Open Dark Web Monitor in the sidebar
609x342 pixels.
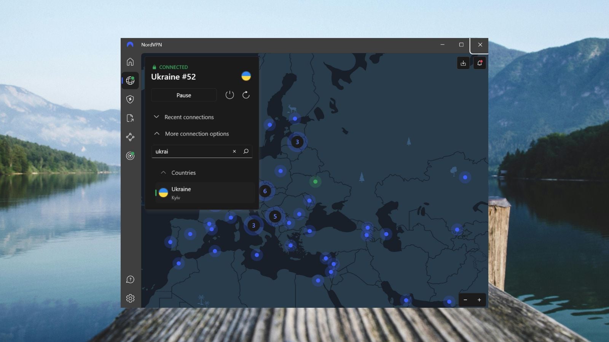point(130,156)
